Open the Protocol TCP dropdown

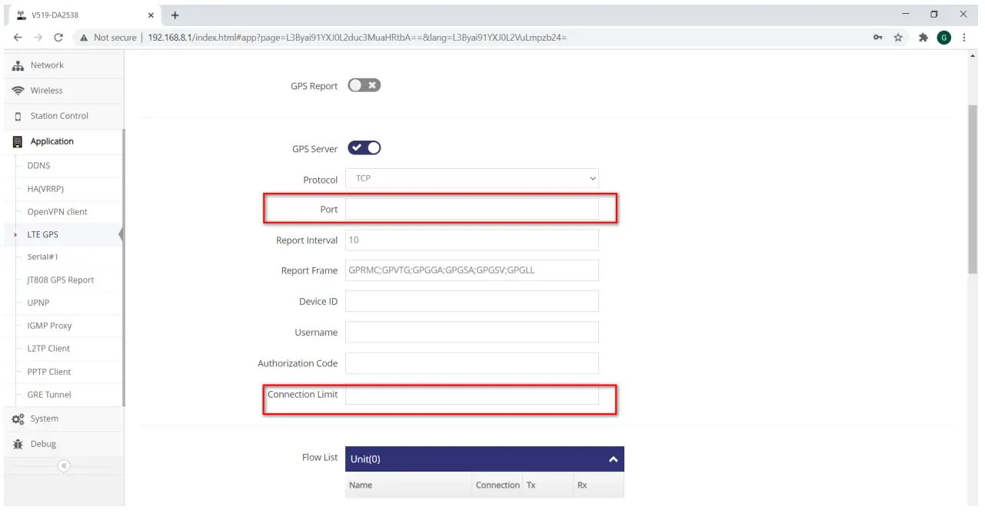point(471,178)
